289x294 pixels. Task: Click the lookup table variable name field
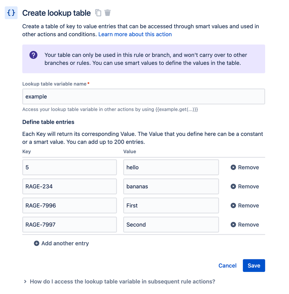pos(143,97)
